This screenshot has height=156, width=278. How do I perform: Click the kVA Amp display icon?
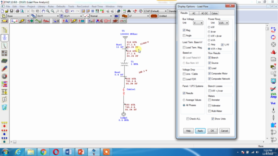pyautogui.click(x=273, y=95)
